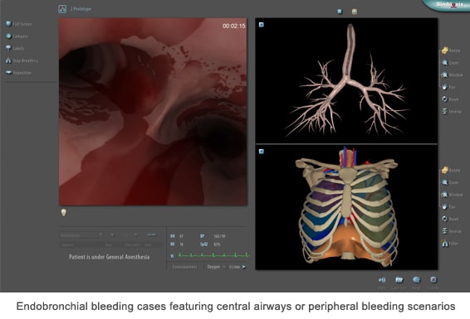This screenshot has width=470, height=319.
Task: Toggle the Compass display option
Action: point(17,36)
